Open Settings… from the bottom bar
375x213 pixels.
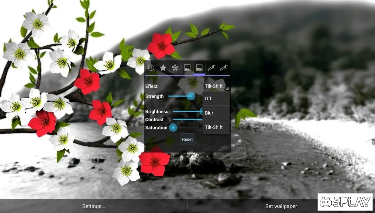pos(93,206)
